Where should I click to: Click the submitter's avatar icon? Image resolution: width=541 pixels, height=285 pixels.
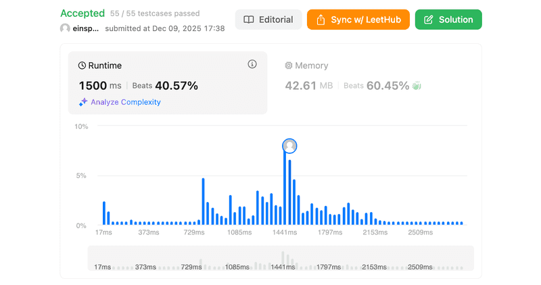coord(65,28)
